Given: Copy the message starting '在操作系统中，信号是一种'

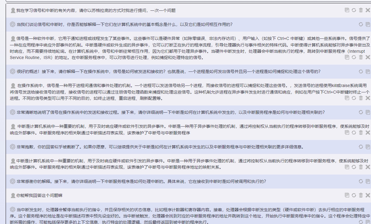Looking at the screenshot, I should (x=347, y=98).
